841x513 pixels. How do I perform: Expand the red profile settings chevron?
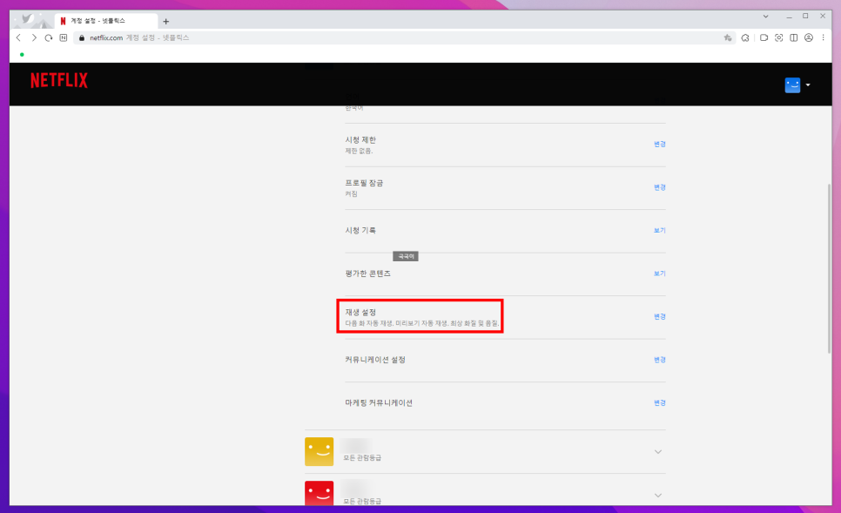[x=658, y=496]
